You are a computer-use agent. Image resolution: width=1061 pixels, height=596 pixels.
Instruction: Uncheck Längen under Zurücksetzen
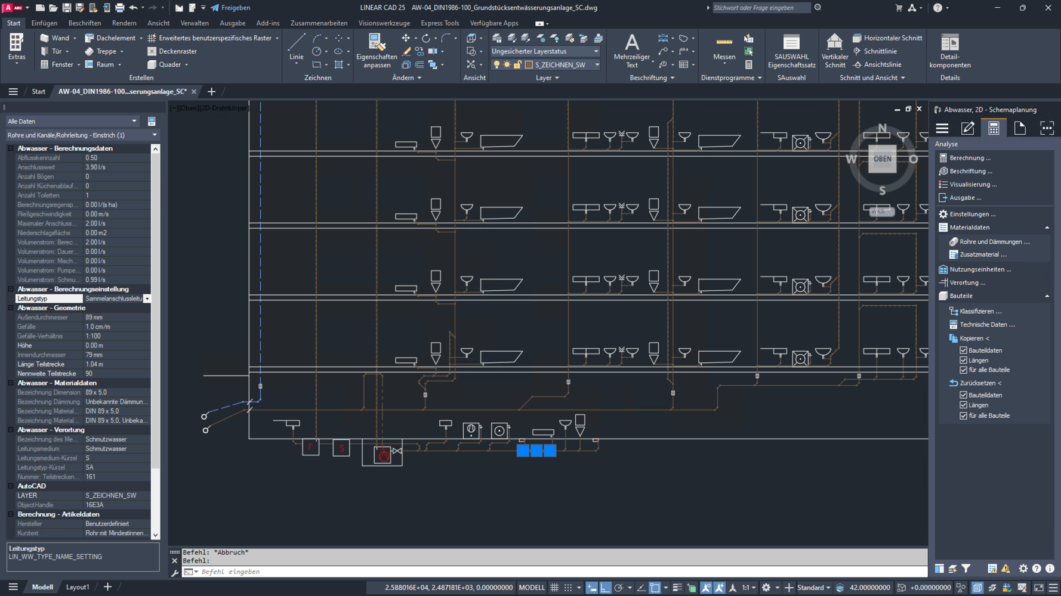[x=963, y=405]
